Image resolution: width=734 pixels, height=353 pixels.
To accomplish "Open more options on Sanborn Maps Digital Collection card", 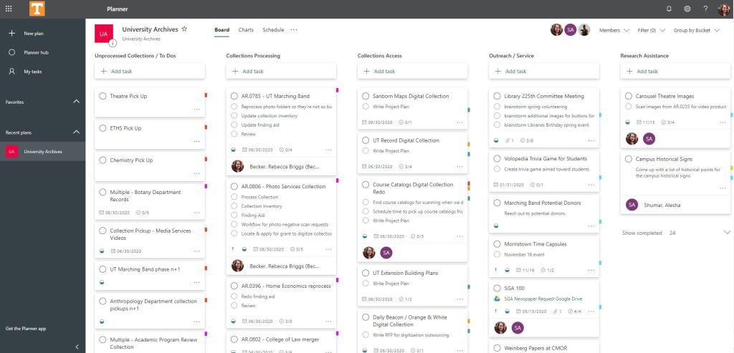I will [459, 122].
